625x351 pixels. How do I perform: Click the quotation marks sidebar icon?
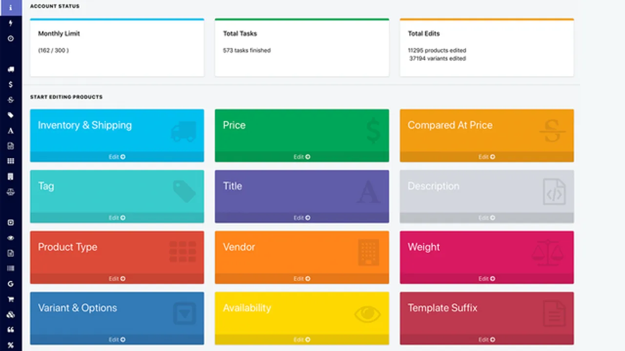11,330
